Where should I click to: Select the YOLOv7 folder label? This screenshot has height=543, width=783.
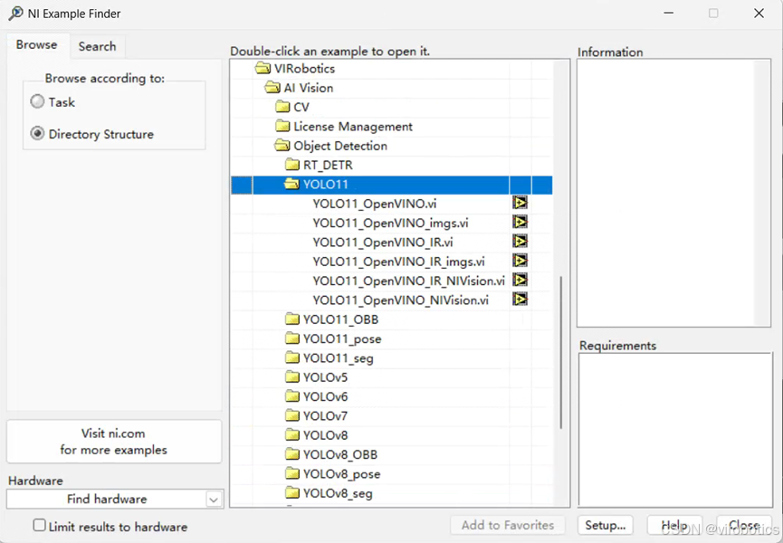pos(326,416)
